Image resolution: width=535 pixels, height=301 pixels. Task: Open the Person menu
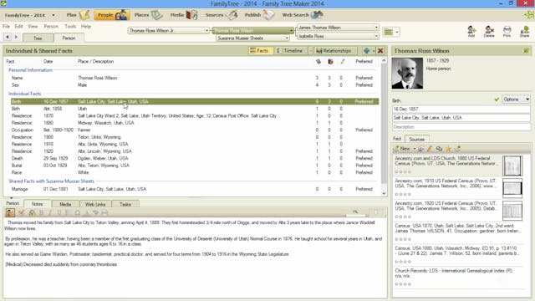[51, 26]
